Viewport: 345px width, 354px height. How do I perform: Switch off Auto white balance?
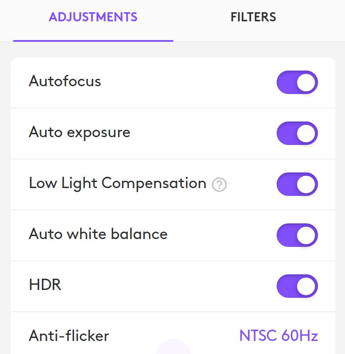pos(297,235)
